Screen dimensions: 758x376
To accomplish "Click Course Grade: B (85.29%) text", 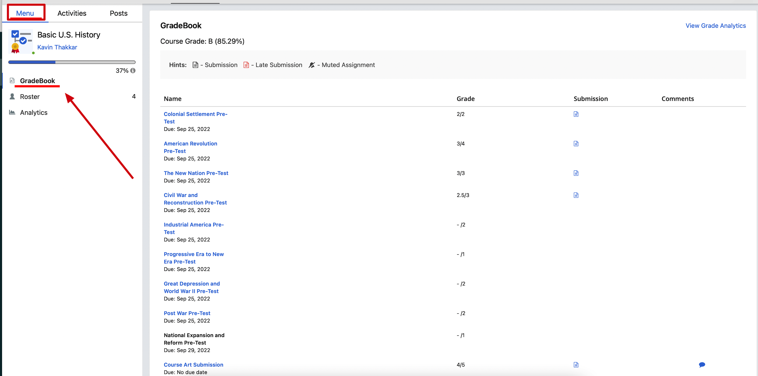I will [x=202, y=42].
